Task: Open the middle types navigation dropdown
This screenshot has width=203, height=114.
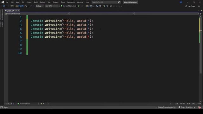Action: pos(101,14)
